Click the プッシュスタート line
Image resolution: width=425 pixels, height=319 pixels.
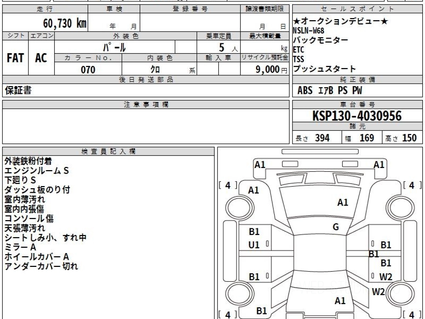[x=324, y=69]
